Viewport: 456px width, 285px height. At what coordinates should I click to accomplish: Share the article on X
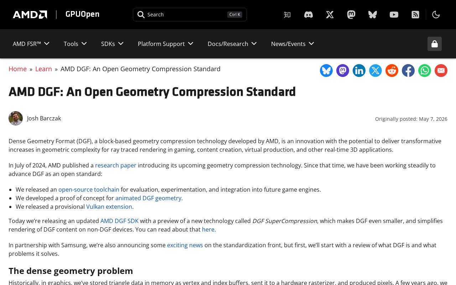point(375,71)
